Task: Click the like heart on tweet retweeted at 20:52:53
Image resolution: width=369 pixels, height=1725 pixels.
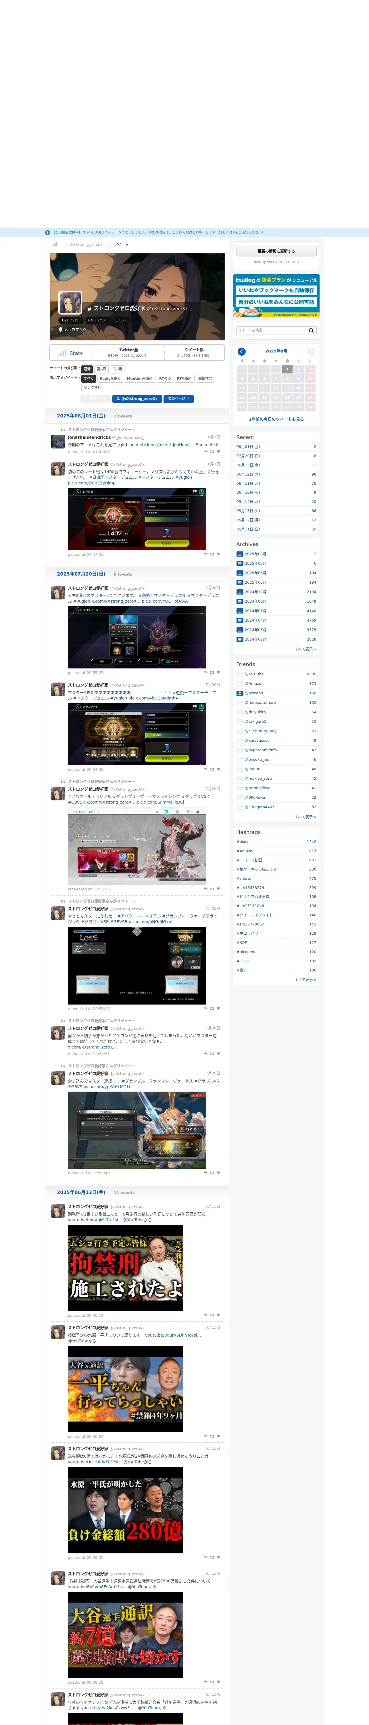Action: click(218, 1053)
